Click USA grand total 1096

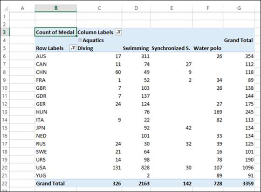248,167
